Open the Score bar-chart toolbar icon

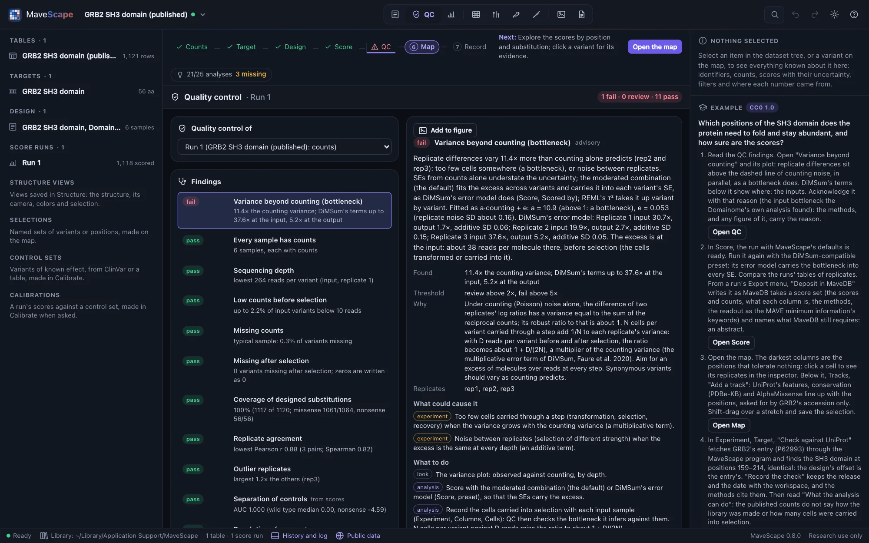click(x=451, y=14)
